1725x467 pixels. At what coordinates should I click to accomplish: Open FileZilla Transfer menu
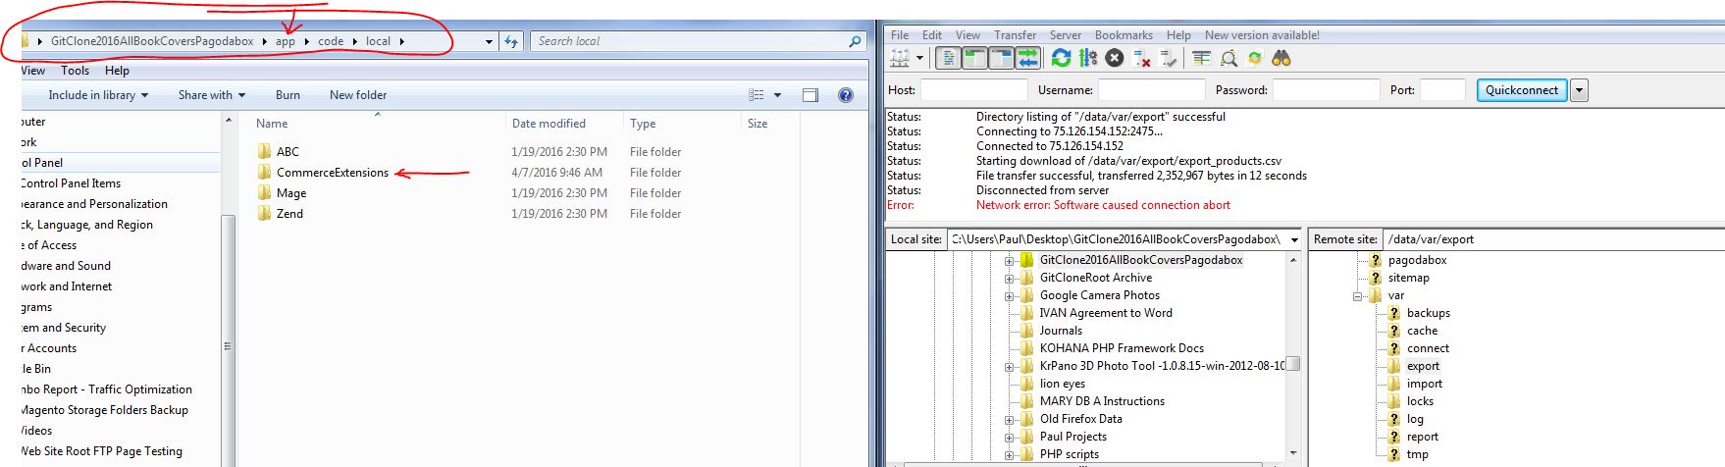(1015, 35)
